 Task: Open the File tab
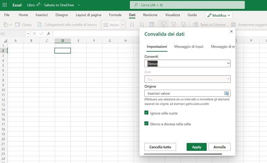click(x=7, y=15)
